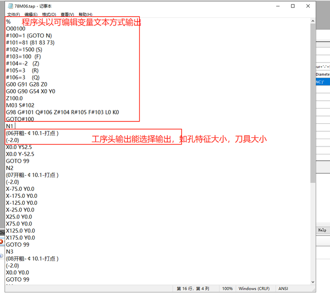Click the line X-175.0 Y0.0
This screenshot has width=330, height=296.
22,195
